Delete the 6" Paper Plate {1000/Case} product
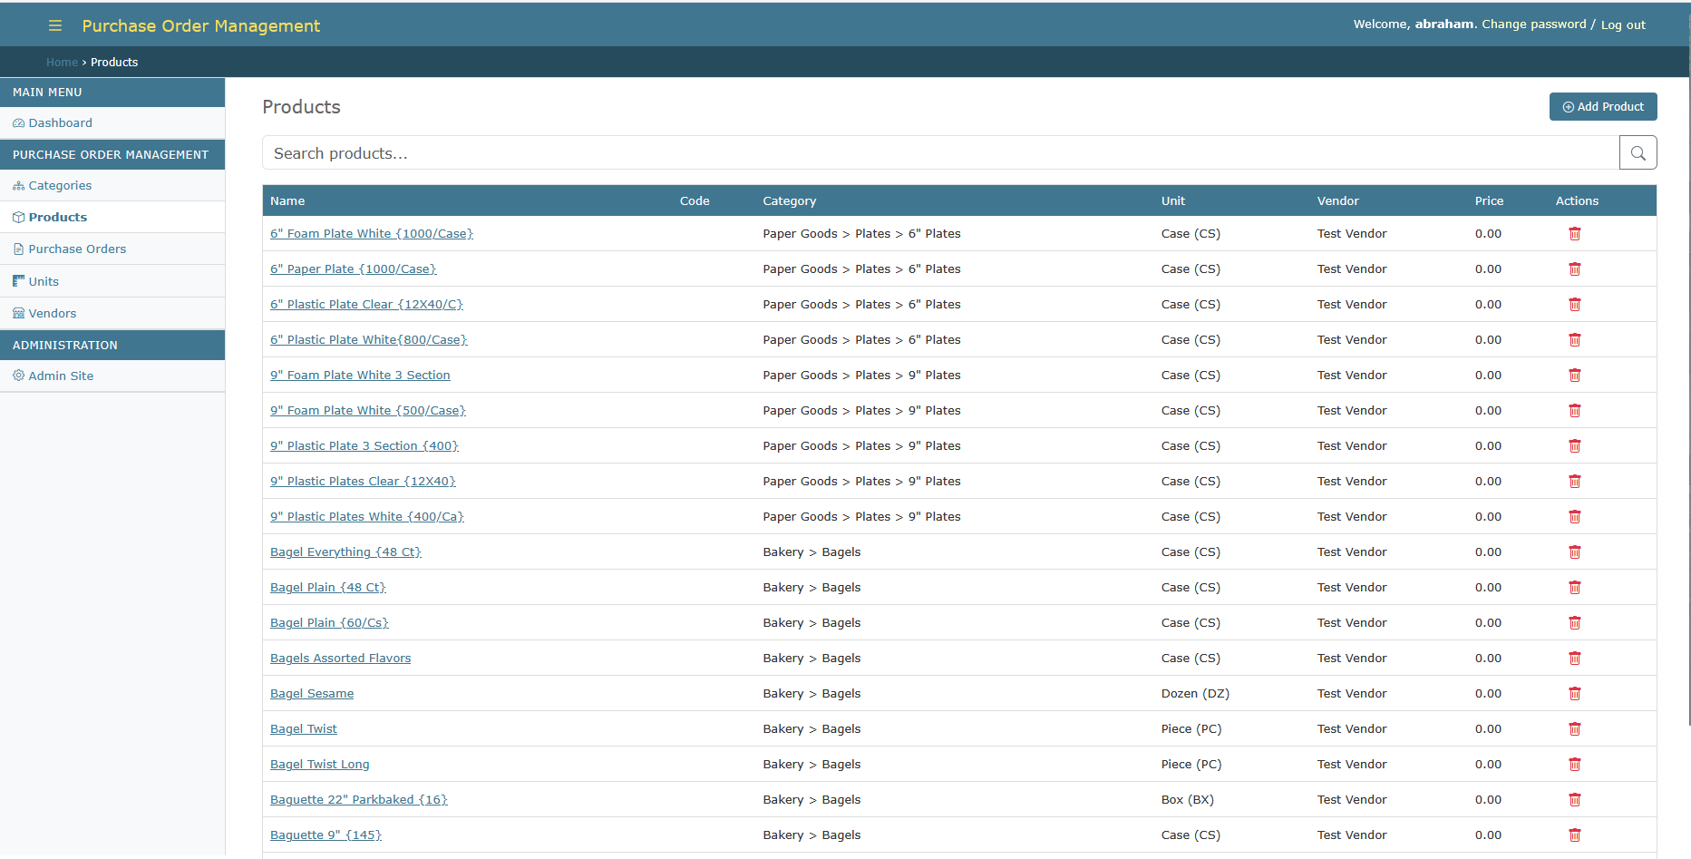 [x=1574, y=269]
